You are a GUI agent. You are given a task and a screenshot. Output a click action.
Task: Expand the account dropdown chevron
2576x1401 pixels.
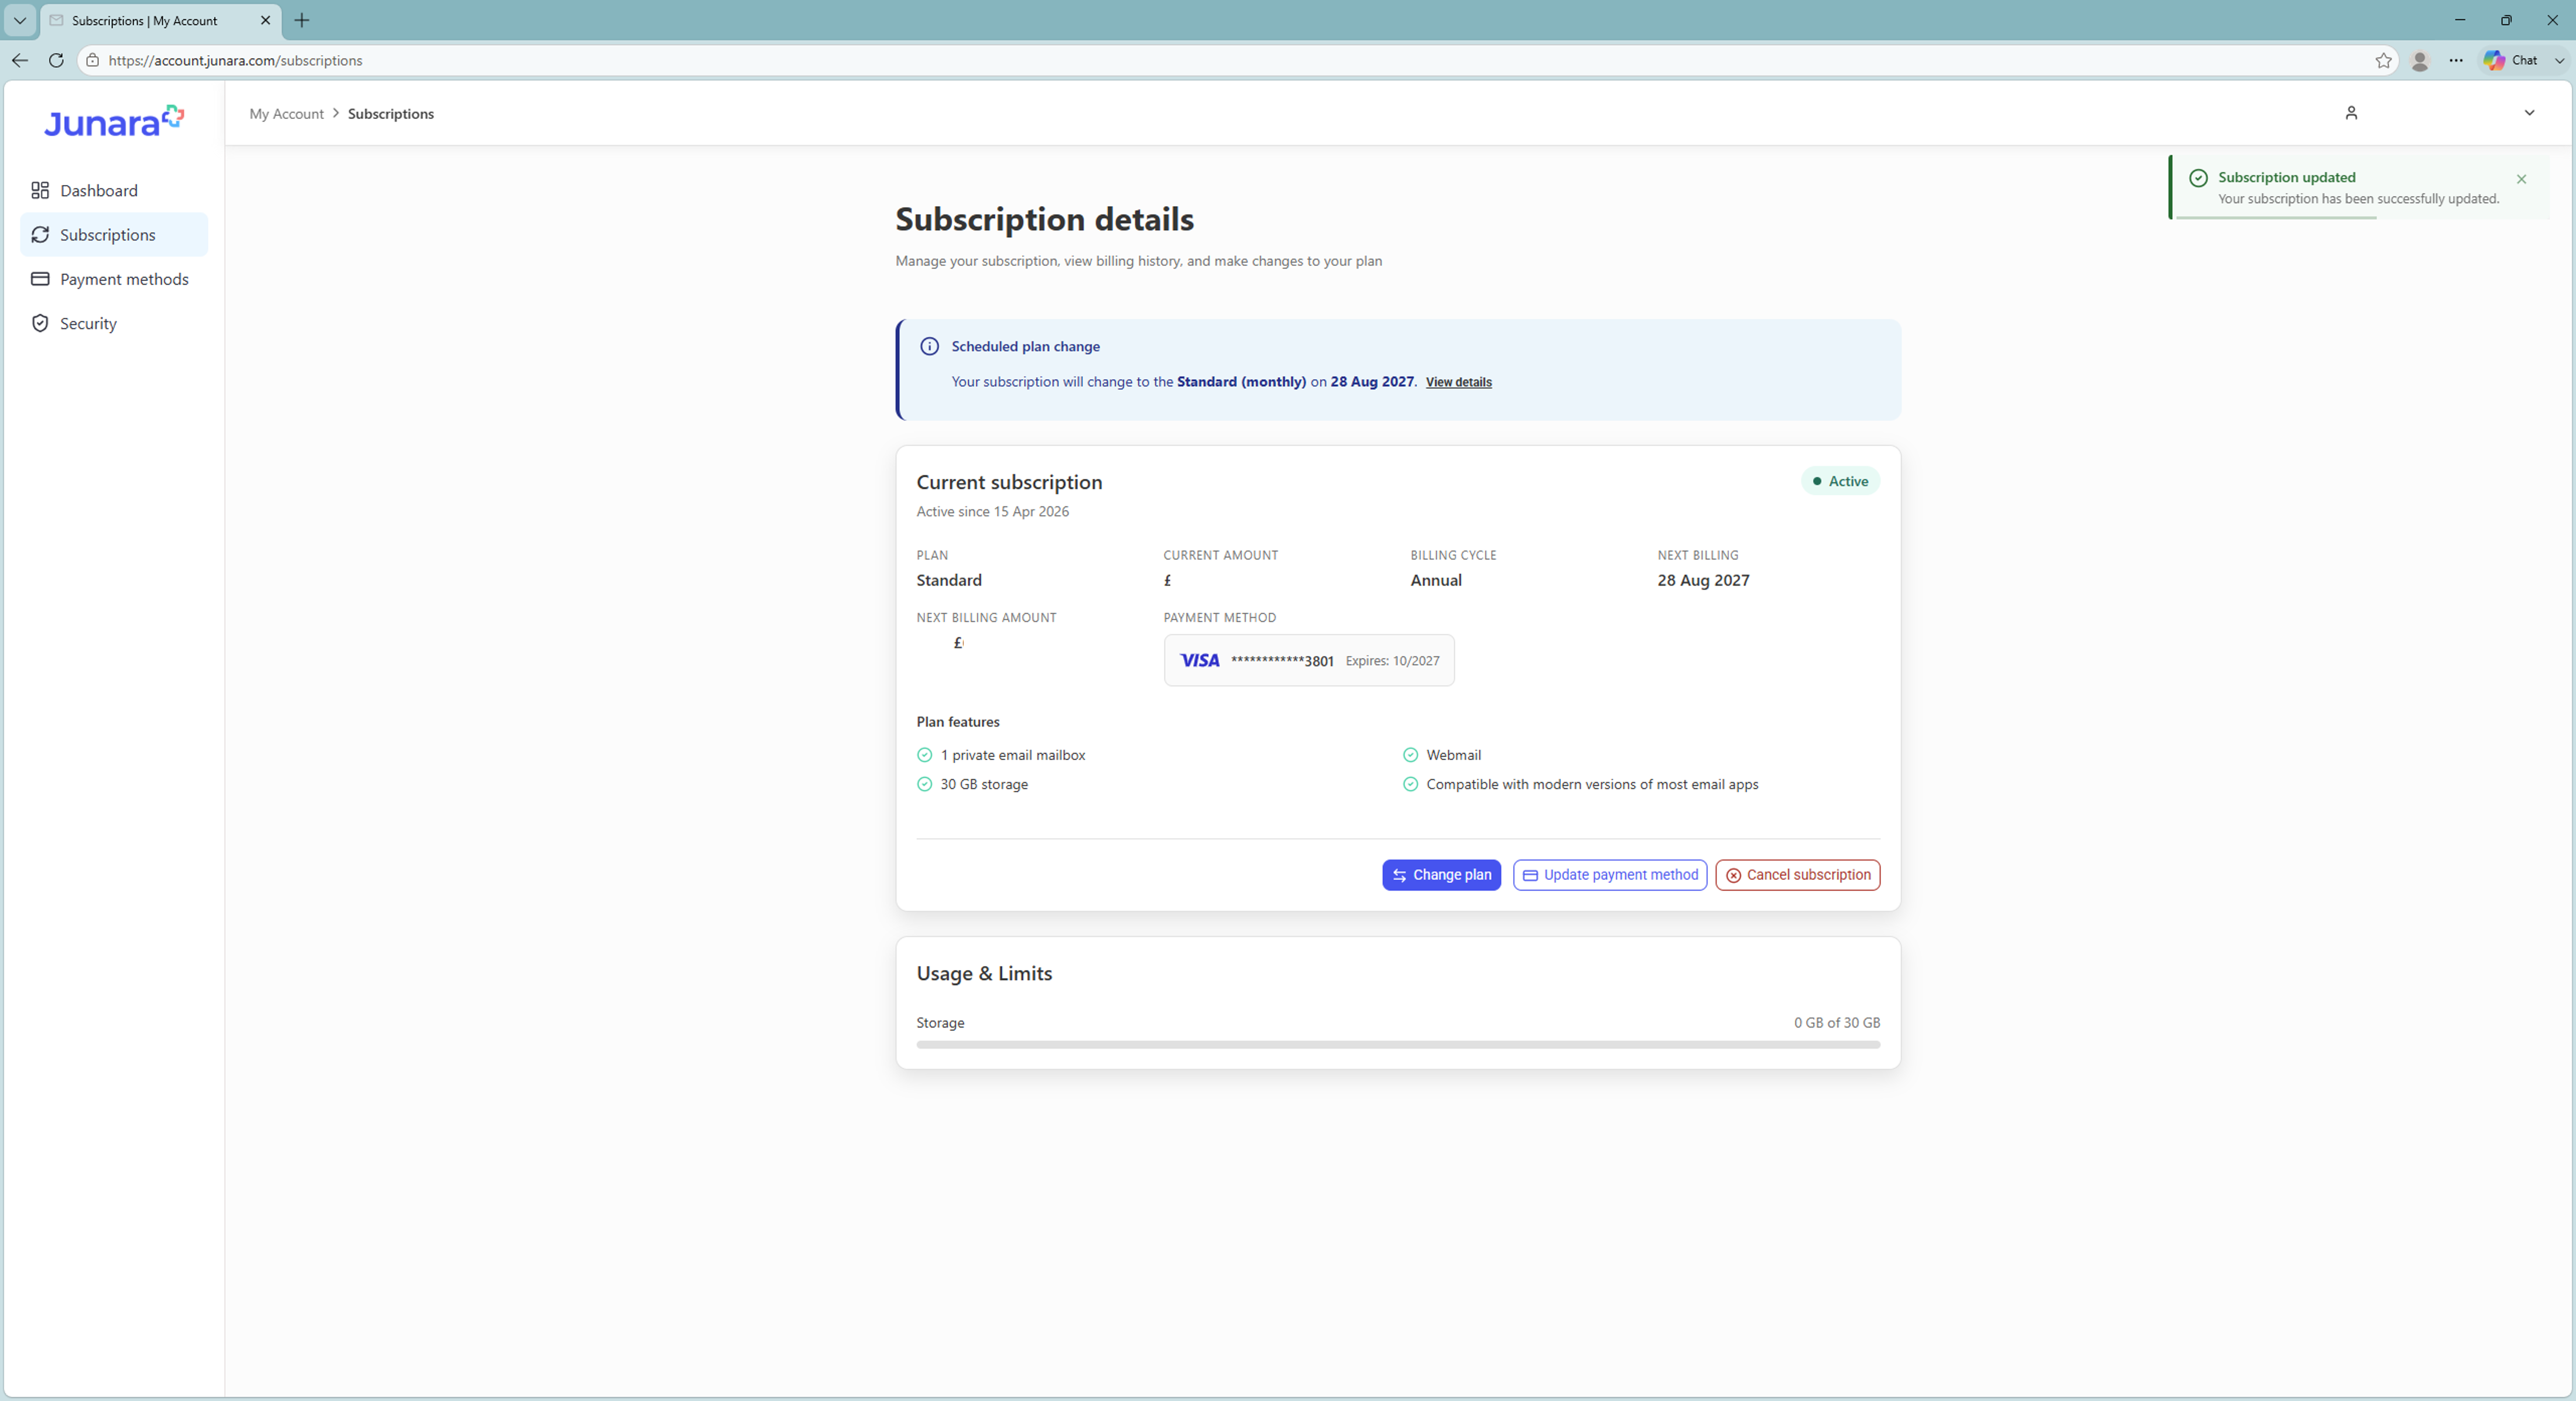click(2529, 113)
